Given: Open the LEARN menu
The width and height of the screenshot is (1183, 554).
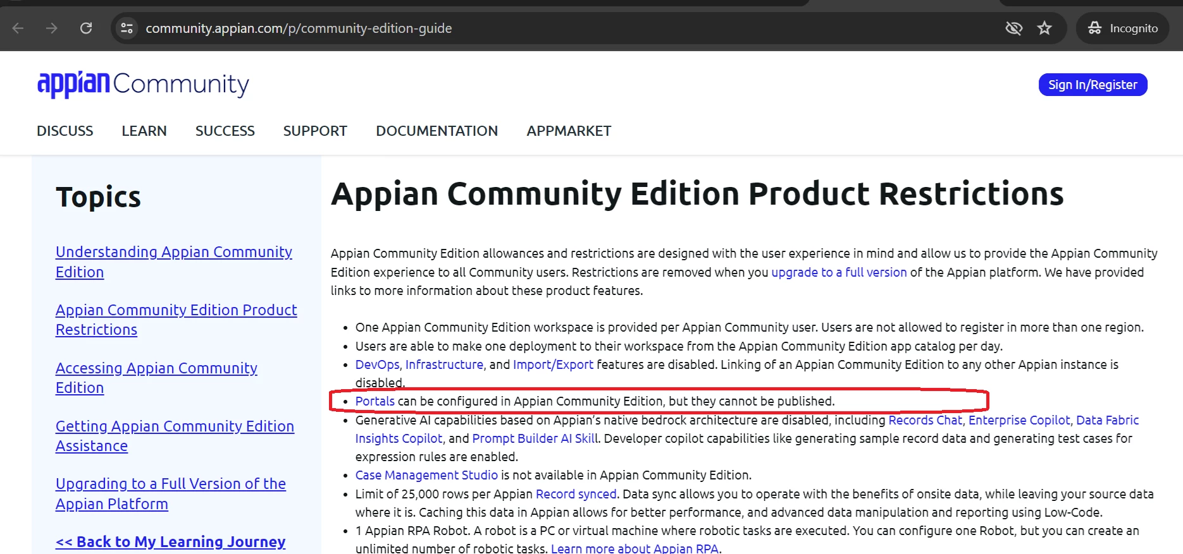Looking at the screenshot, I should pos(144,131).
